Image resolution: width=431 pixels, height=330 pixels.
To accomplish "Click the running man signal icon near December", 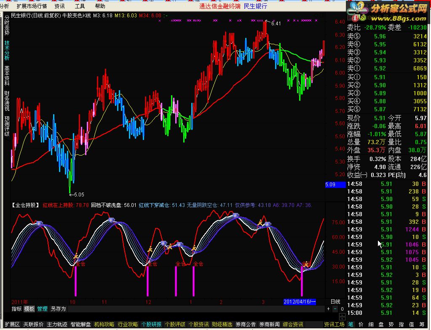I will pyautogui.click(x=150, y=250).
